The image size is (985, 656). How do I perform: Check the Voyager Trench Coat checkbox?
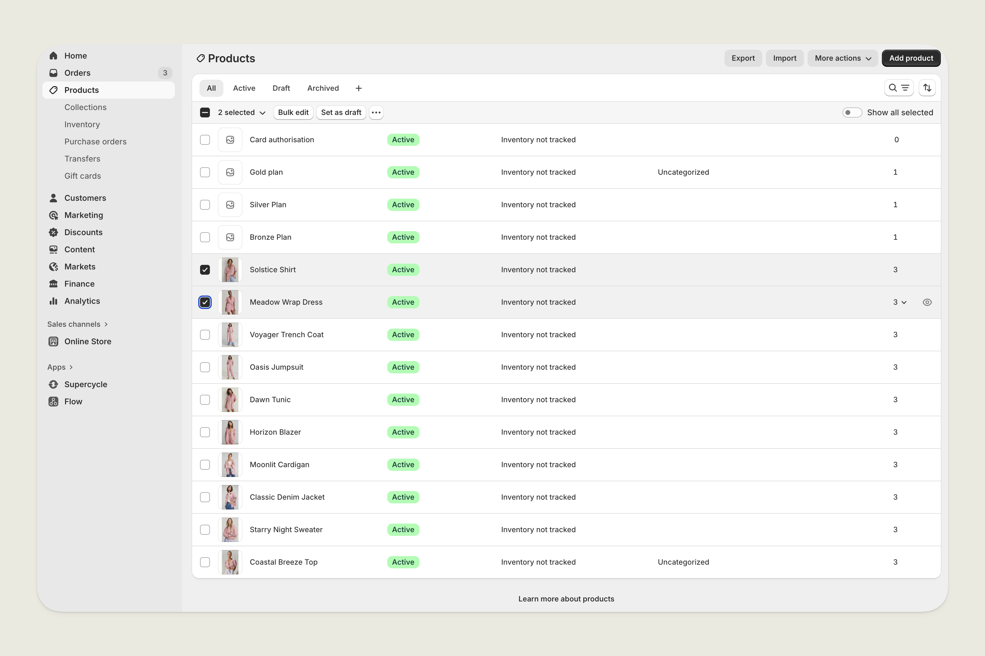pos(205,335)
